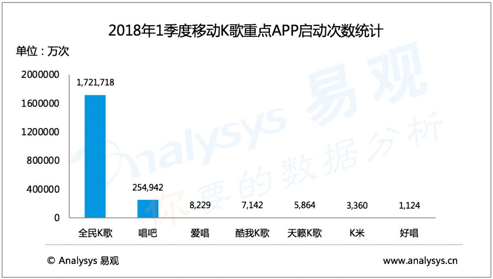
Task: Click the axis category '全民K歌'
Action: 95,233
